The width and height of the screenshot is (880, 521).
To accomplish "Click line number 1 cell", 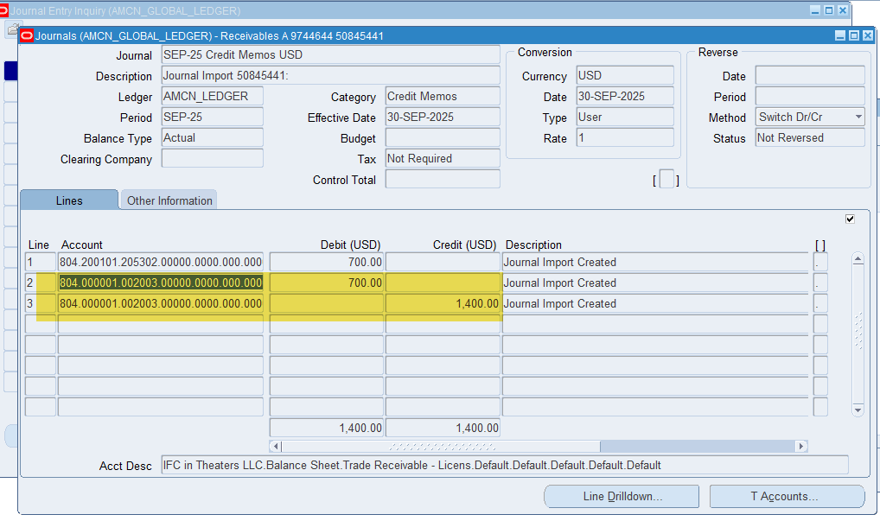I will click(x=41, y=262).
